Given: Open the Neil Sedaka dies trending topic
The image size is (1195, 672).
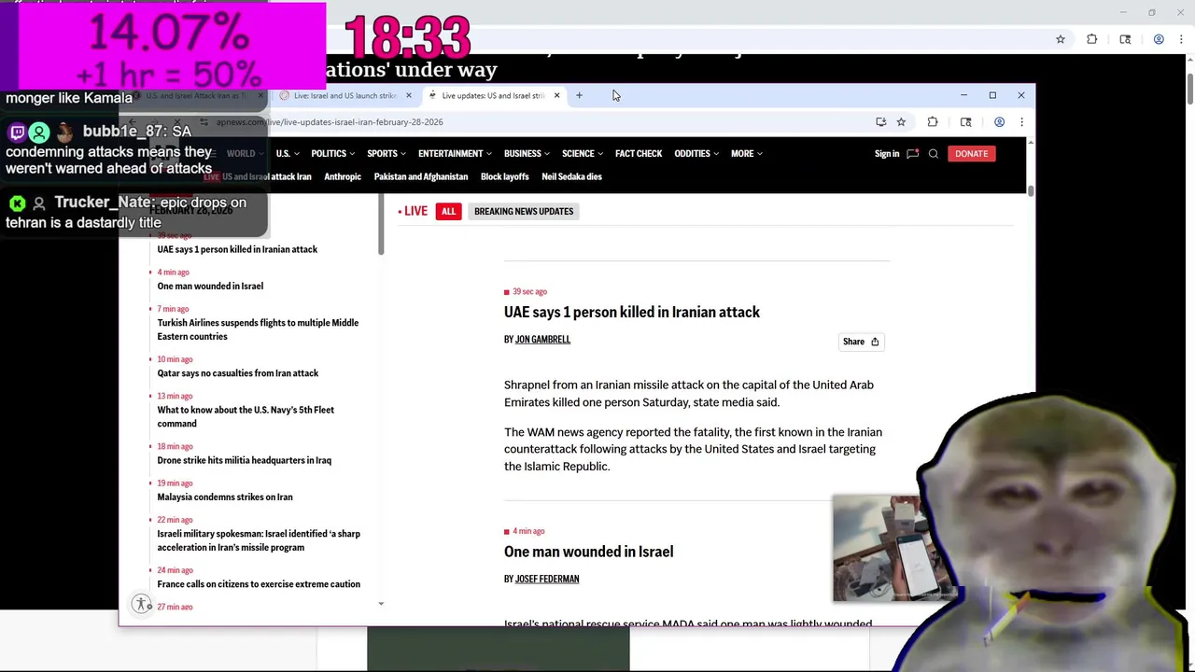Looking at the screenshot, I should pyautogui.click(x=571, y=177).
